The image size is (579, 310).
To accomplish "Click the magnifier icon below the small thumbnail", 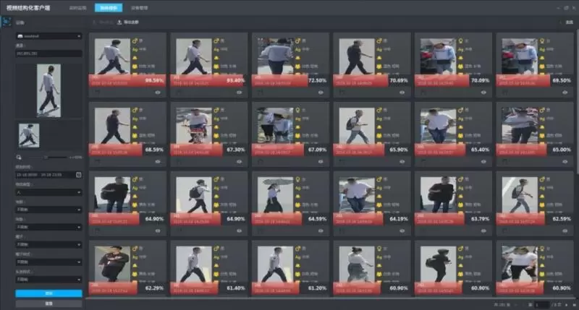I will tap(18, 157).
